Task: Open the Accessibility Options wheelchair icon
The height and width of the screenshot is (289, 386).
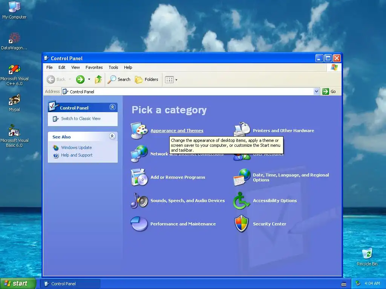Action: [x=242, y=201]
